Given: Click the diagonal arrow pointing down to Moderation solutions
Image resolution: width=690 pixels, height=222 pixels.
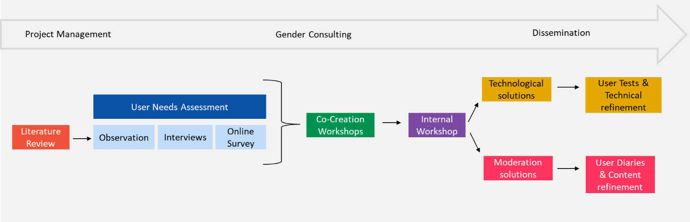Looking at the screenshot, I should pyautogui.click(x=474, y=142).
